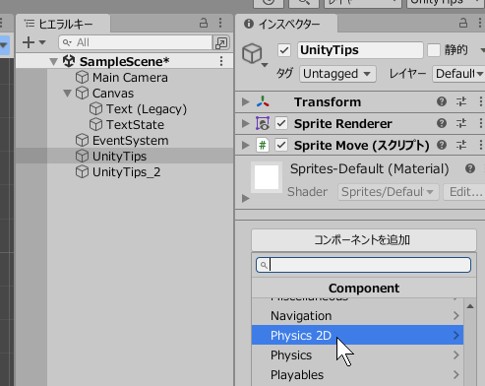
Task: Open SampleScene options menu dots
Action: click(x=221, y=61)
